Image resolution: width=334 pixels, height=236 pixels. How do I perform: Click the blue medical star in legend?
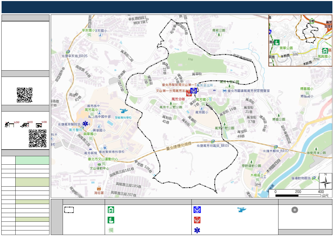coord(197,230)
